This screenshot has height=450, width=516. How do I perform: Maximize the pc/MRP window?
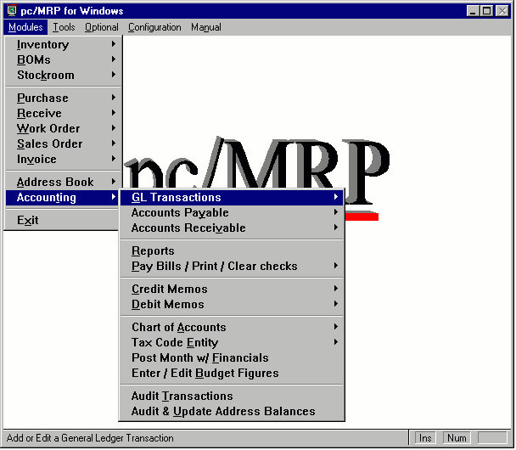point(486,11)
